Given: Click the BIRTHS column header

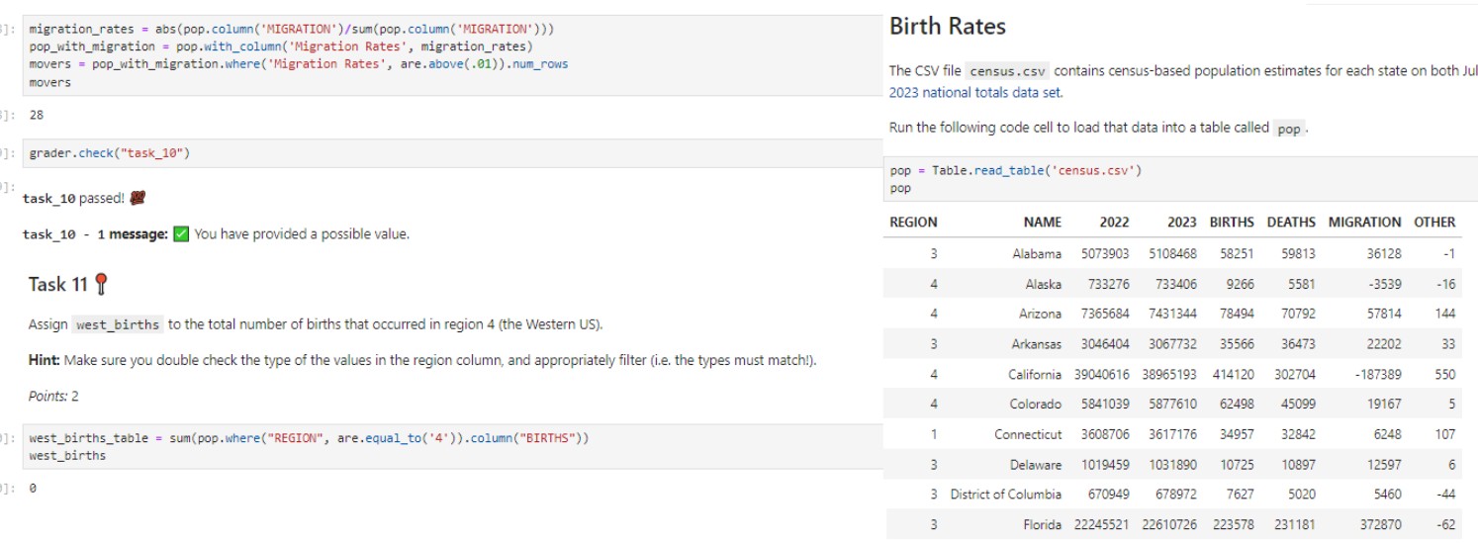Looking at the screenshot, I should coord(1231,223).
